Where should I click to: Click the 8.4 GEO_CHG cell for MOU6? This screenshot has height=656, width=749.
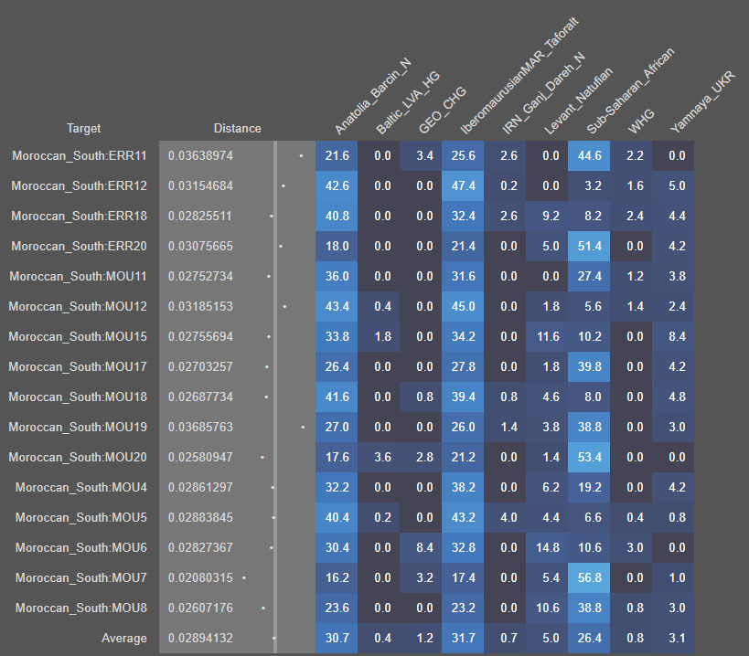pyautogui.click(x=421, y=548)
